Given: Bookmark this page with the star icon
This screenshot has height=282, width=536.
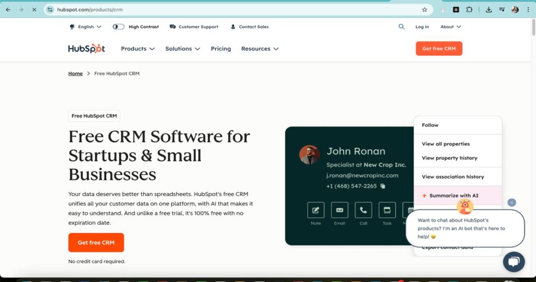Looking at the screenshot, I should (x=425, y=9).
